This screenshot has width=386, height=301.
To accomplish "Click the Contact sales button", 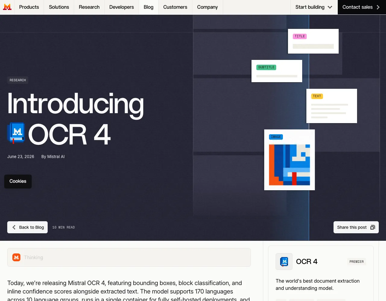I will [362, 7].
